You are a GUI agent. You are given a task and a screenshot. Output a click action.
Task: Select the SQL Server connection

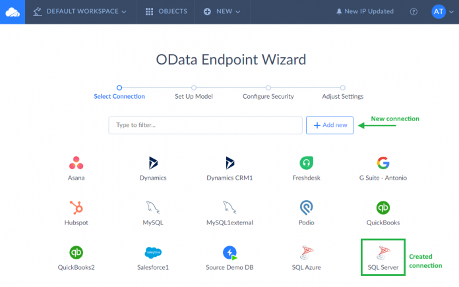pyautogui.click(x=382, y=254)
